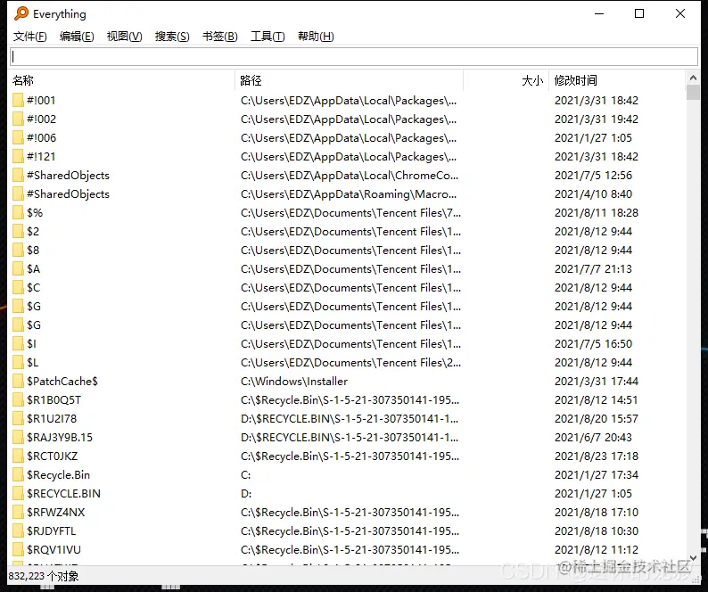Click the $RAJ3Y9B.15 folder name
Screen dimensions: 708x592
[x=60, y=438]
